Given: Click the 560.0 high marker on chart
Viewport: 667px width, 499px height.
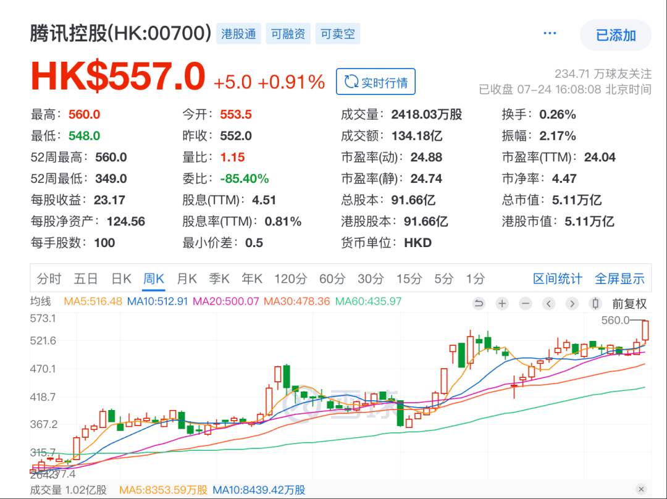Looking at the screenshot, I should [615, 321].
